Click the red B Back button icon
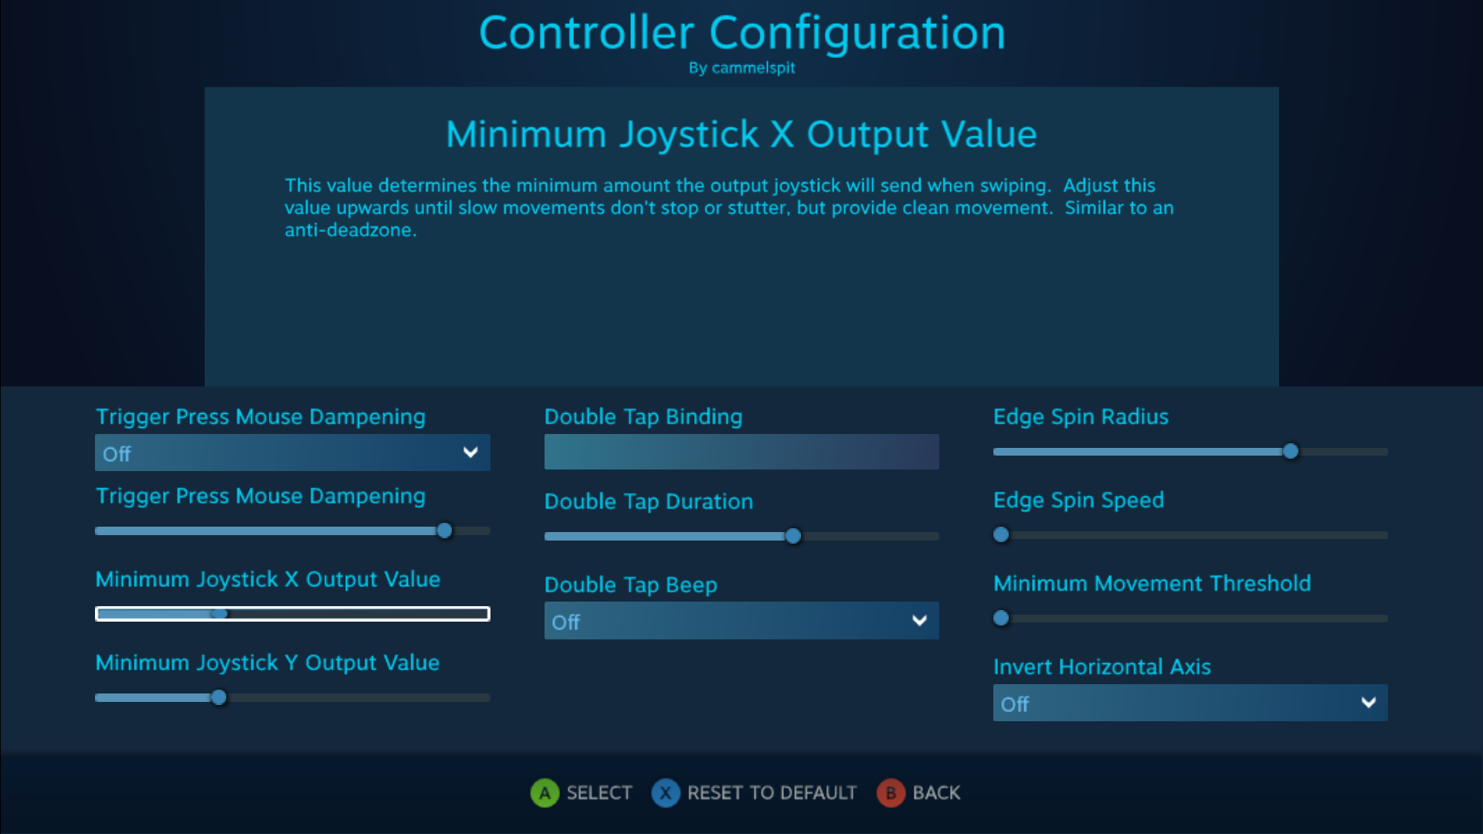1483x834 pixels. (891, 793)
